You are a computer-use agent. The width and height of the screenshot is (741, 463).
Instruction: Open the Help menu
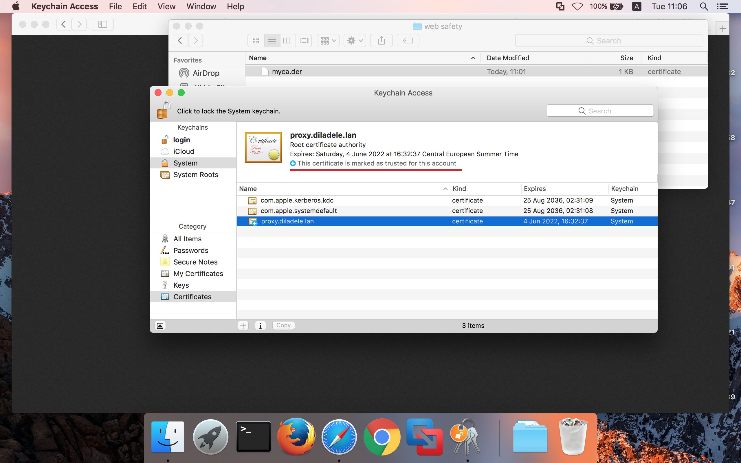click(235, 6)
